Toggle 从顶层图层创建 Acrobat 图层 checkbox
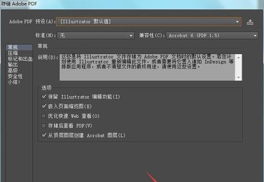The image size is (264, 182). tap(44, 135)
